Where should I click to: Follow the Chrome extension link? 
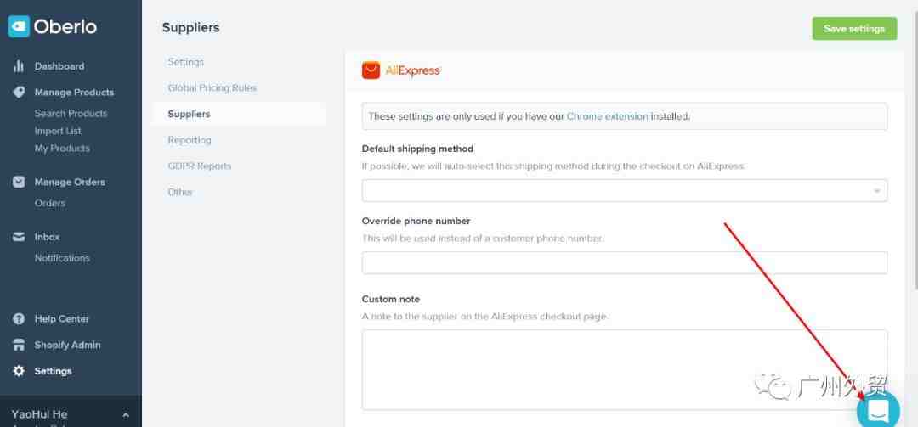coord(607,116)
